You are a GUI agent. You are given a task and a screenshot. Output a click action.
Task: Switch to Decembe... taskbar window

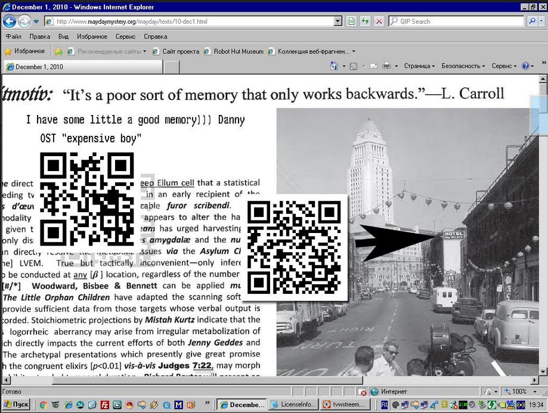242,405
